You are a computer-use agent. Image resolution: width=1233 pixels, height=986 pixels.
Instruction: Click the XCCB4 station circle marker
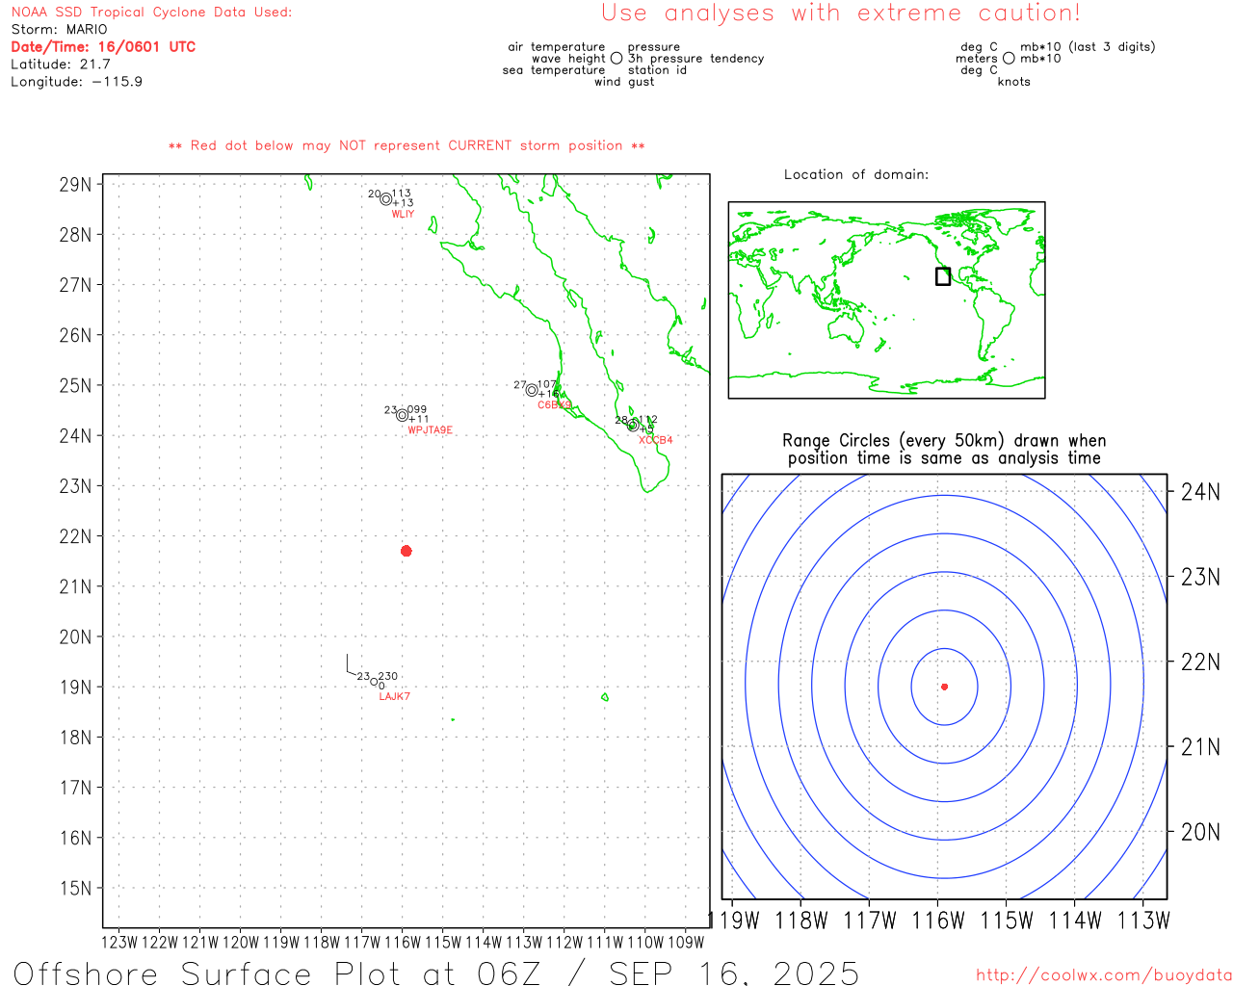click(x=633, y=426)
